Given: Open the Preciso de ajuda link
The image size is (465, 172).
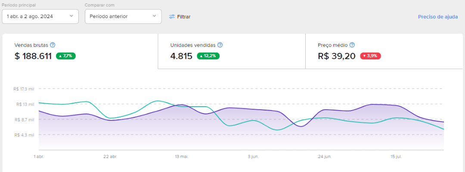Looking at the screenshot, I should pos(438,17).
